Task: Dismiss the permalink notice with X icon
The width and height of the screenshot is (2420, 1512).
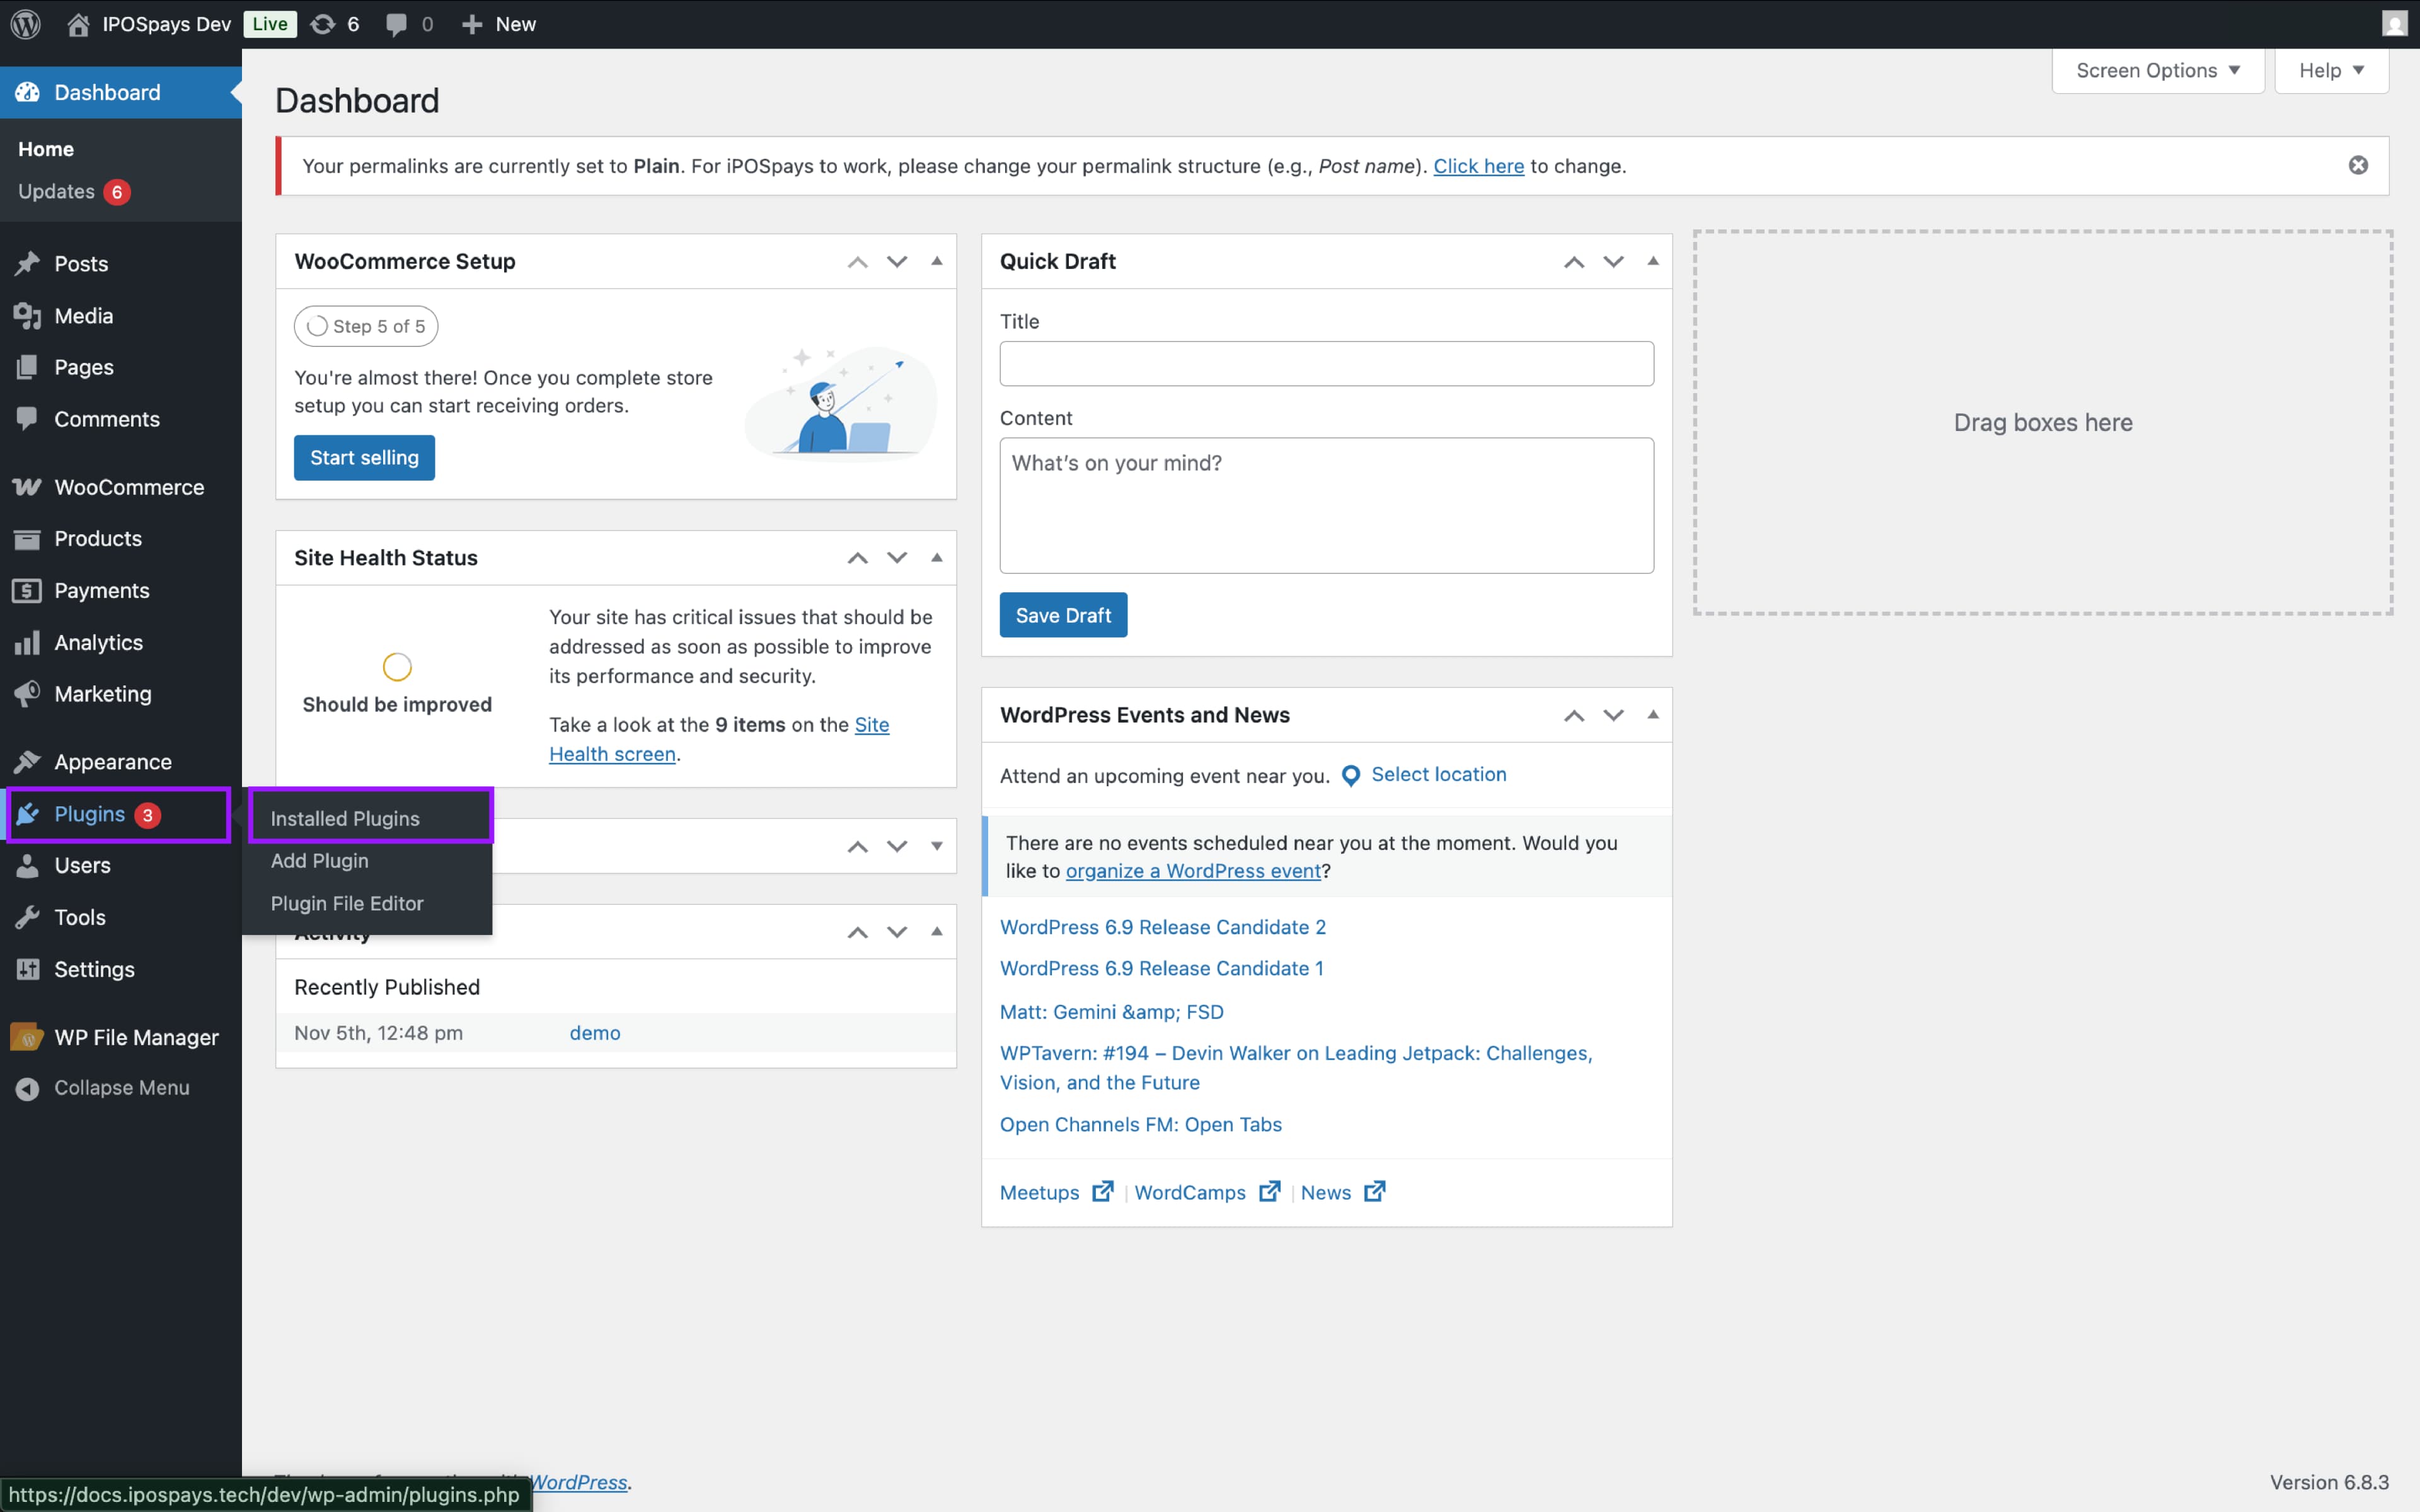Action: (x=2358, y=165)
